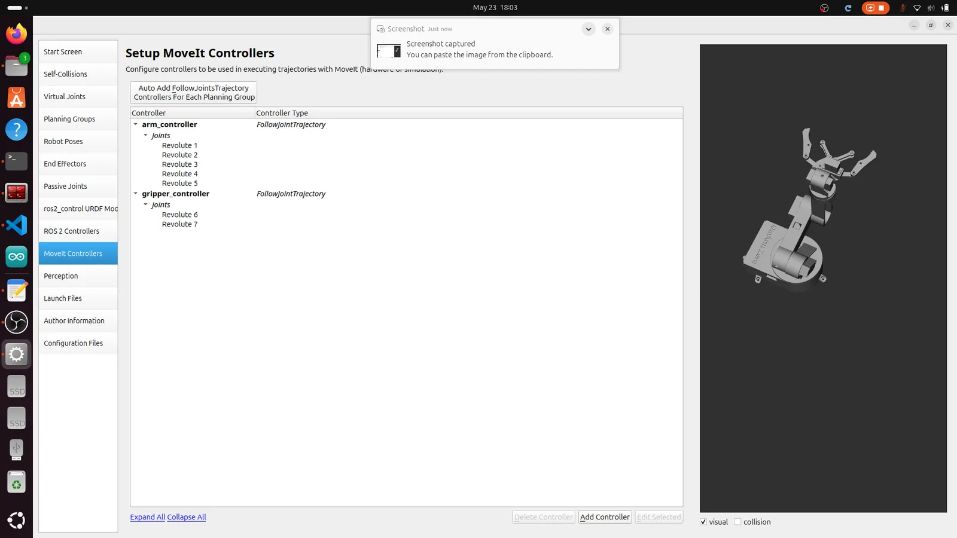
Task: Go to the Launch Files tab
Action: (x=78, y=298)
